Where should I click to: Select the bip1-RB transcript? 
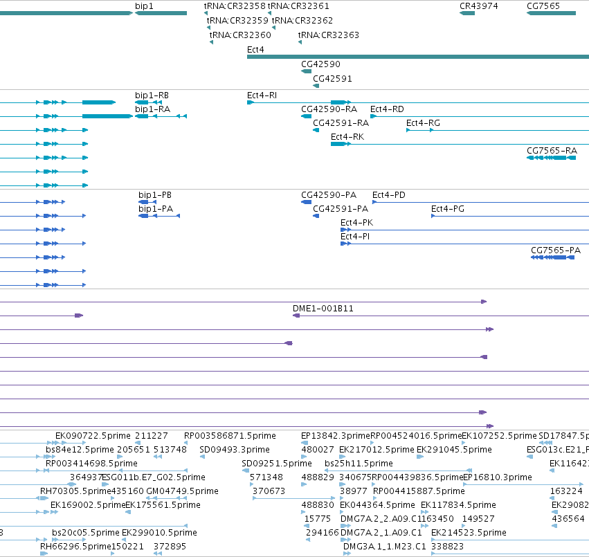point(148,102)
